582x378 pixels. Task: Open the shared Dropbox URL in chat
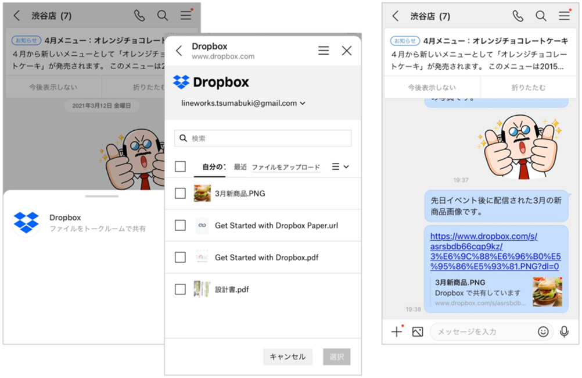coord(494,252)
